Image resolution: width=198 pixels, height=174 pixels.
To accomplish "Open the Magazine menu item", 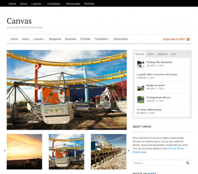I will [55, 39].
